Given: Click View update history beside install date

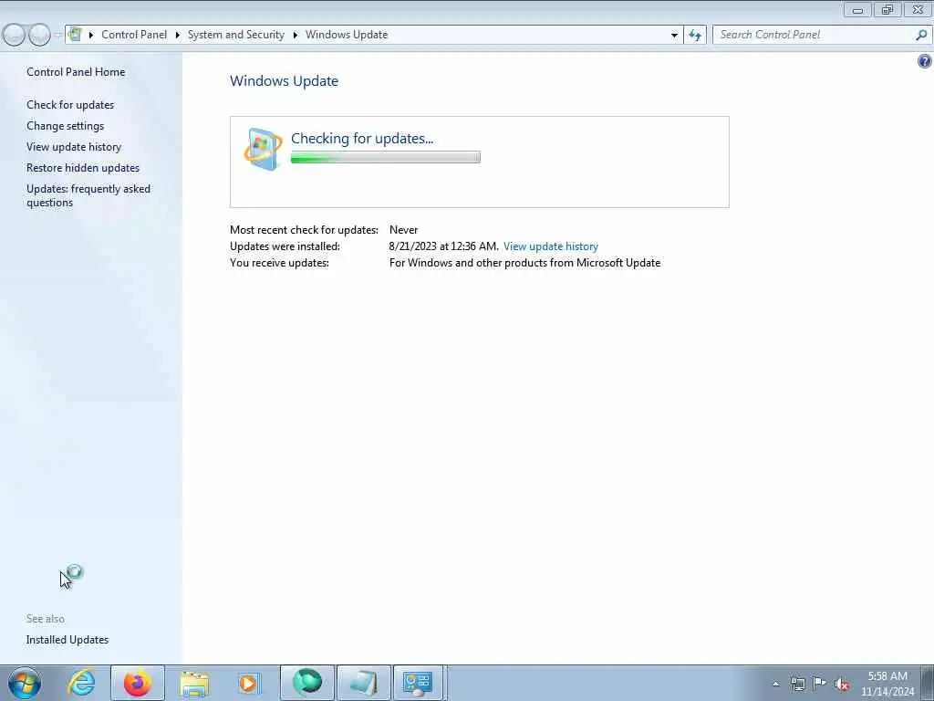Looking at the screenshot, I should point(550,246).
